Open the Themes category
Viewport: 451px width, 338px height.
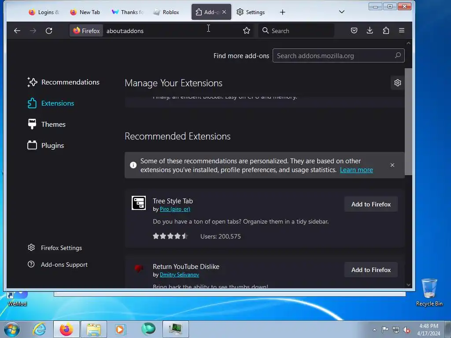(47, 125)
